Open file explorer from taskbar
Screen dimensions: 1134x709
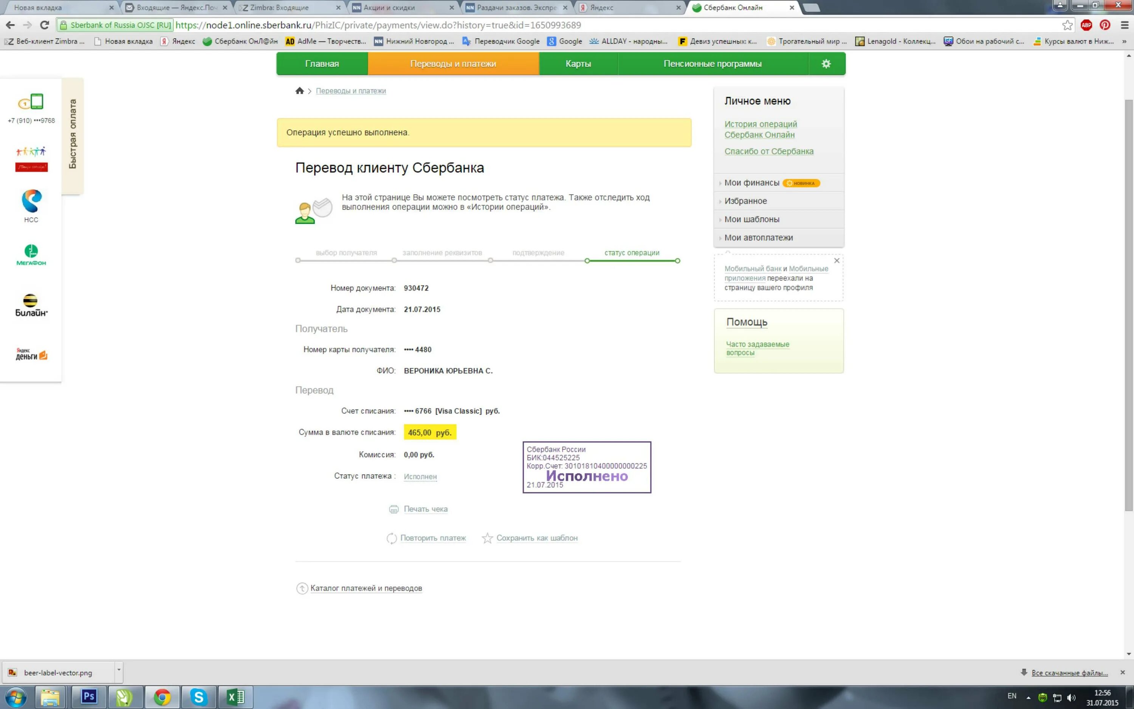[50, 697]
